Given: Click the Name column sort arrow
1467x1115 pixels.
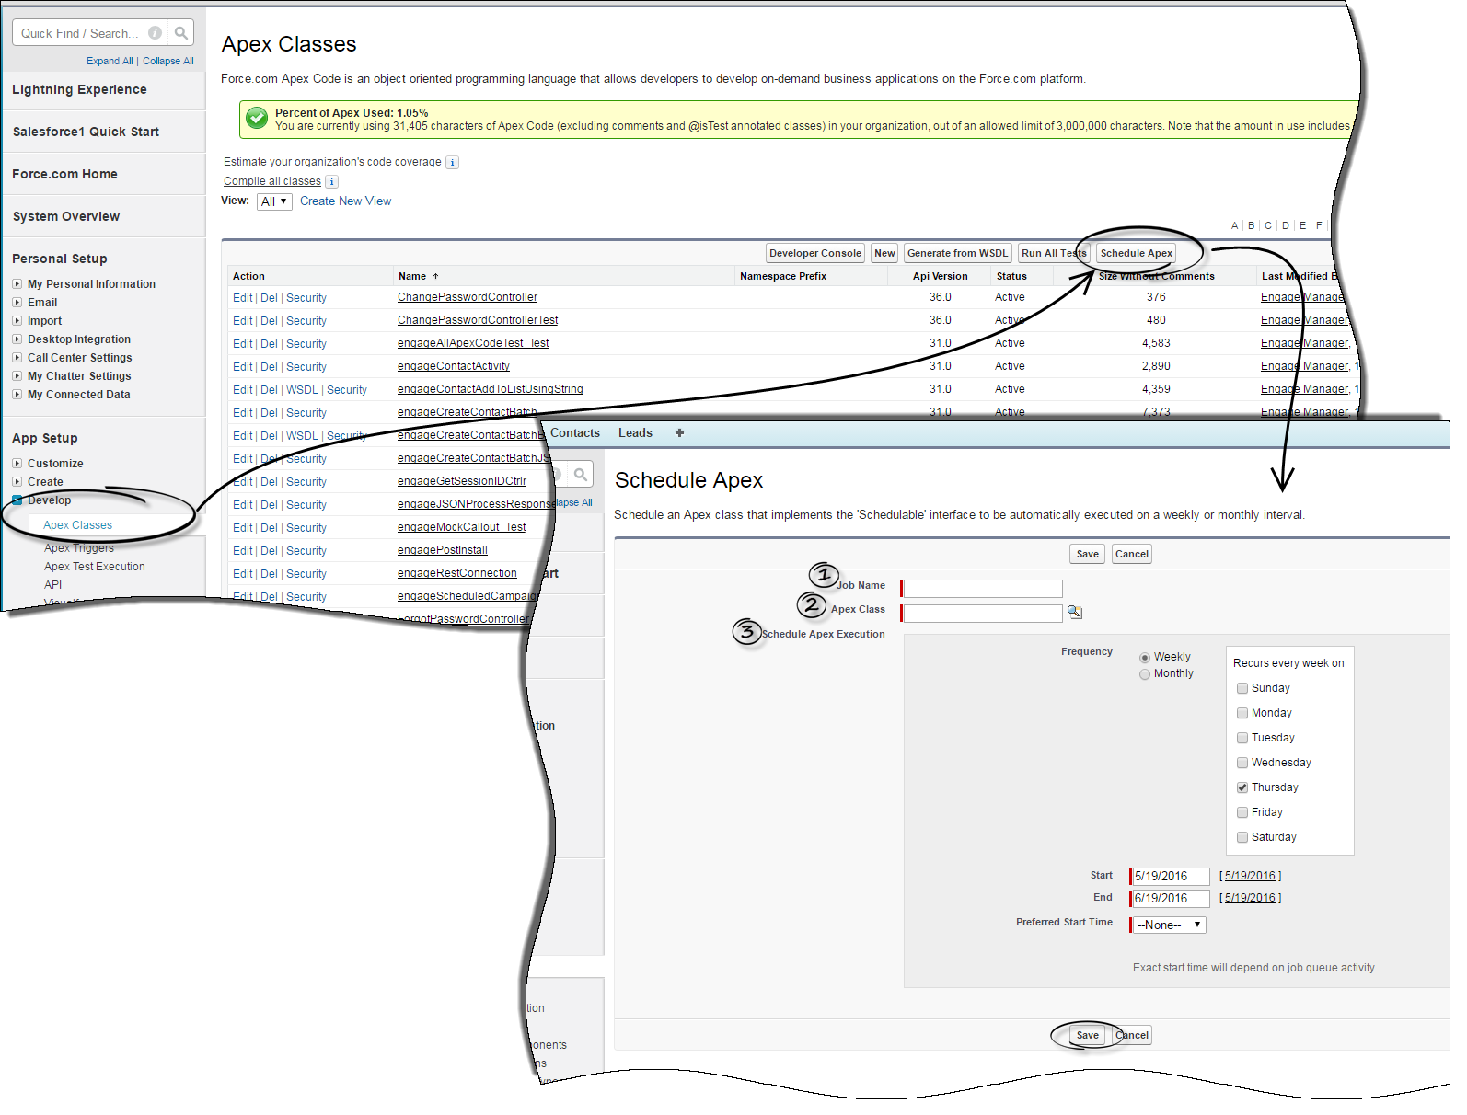Looking at the screenshot, I should (x=436, y=276).
